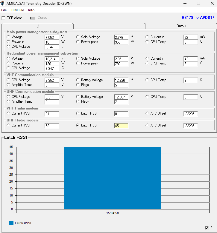The image size is (217, 233).
Task: Select Main power Voltage radio button
Action: (8, 37)
